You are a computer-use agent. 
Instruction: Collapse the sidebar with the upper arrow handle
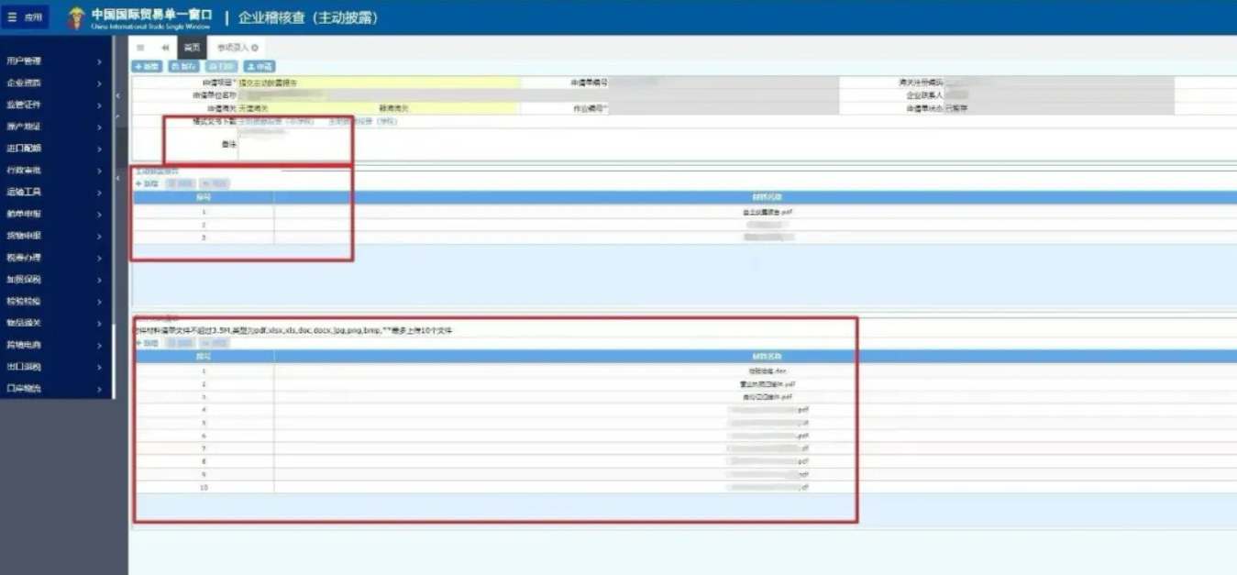click(x=117, y=95)
